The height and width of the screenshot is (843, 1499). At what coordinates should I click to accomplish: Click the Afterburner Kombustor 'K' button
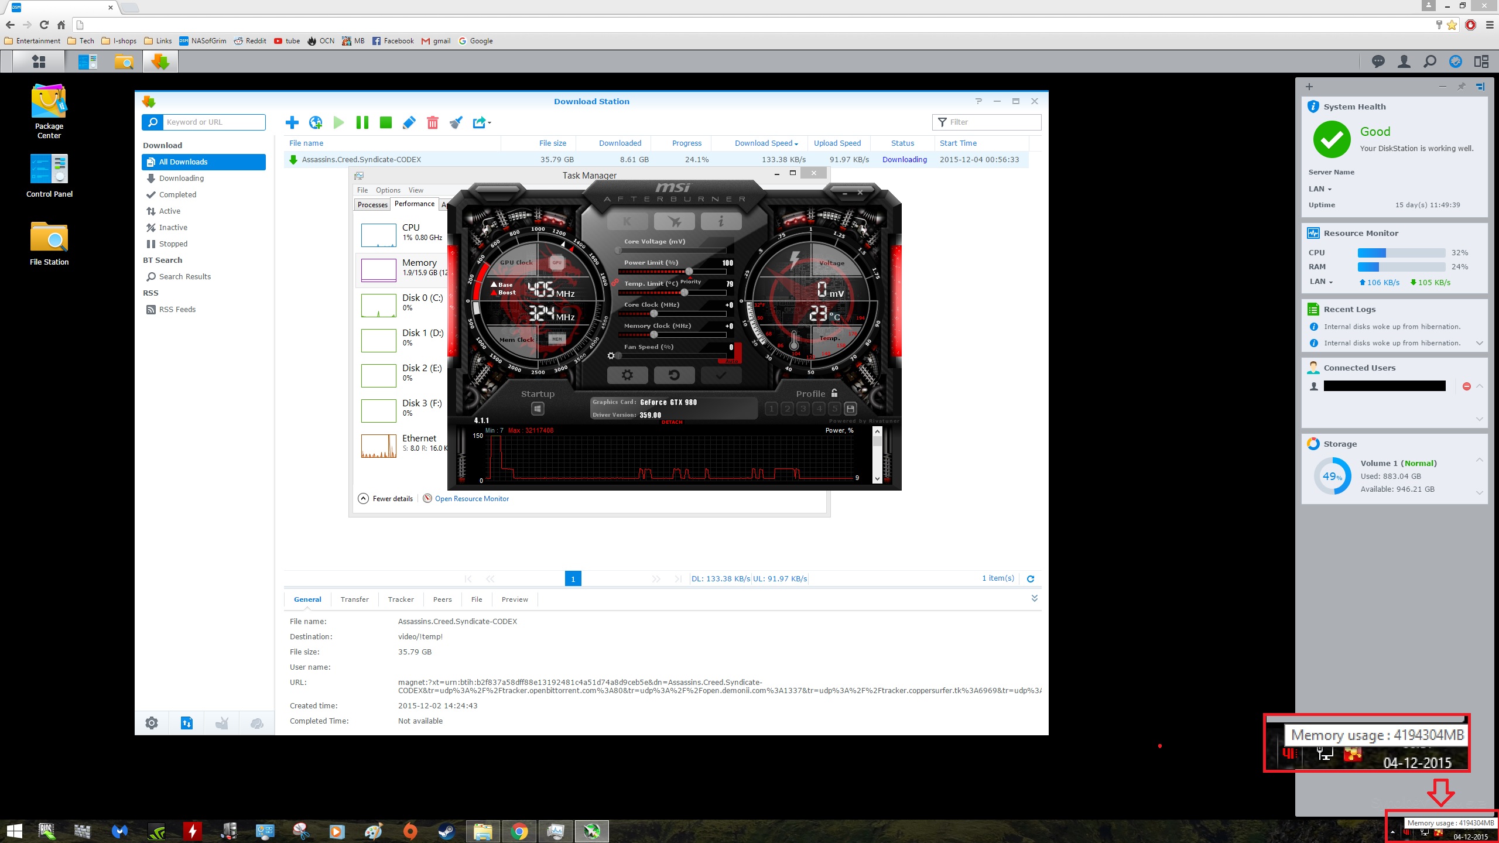pyautogui.click(x=627, y=221)
